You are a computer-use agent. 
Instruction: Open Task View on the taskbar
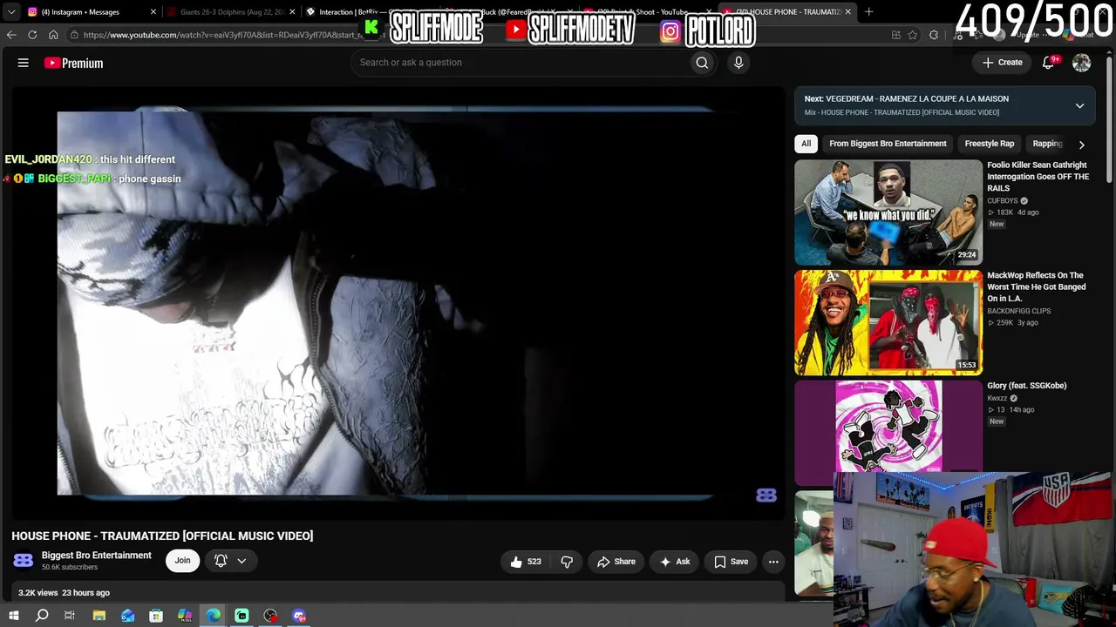(70, 616)
